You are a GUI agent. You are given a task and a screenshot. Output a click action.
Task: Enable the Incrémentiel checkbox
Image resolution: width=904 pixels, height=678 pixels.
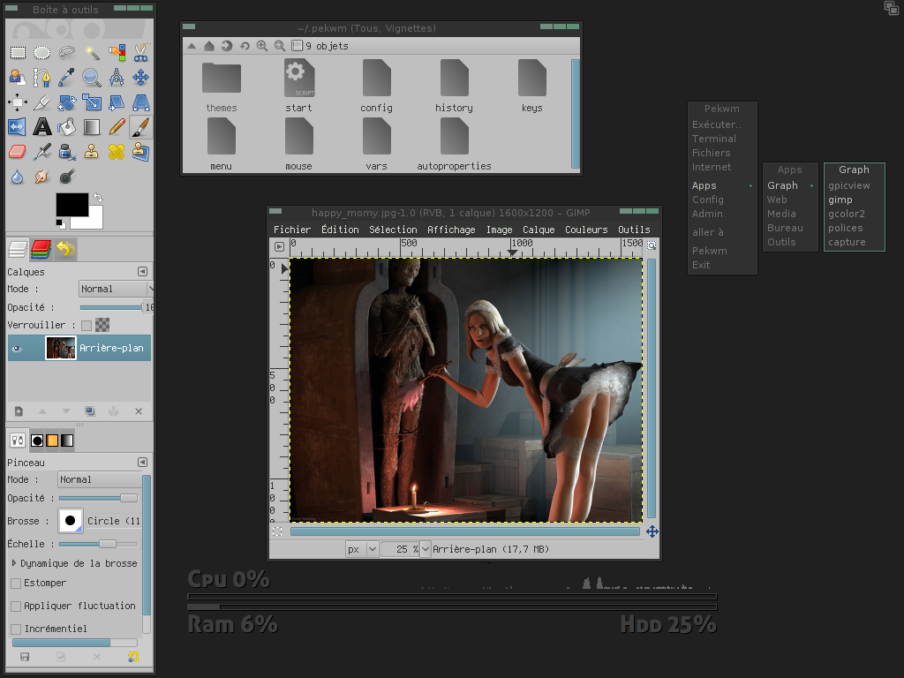(x=16, y=629)
